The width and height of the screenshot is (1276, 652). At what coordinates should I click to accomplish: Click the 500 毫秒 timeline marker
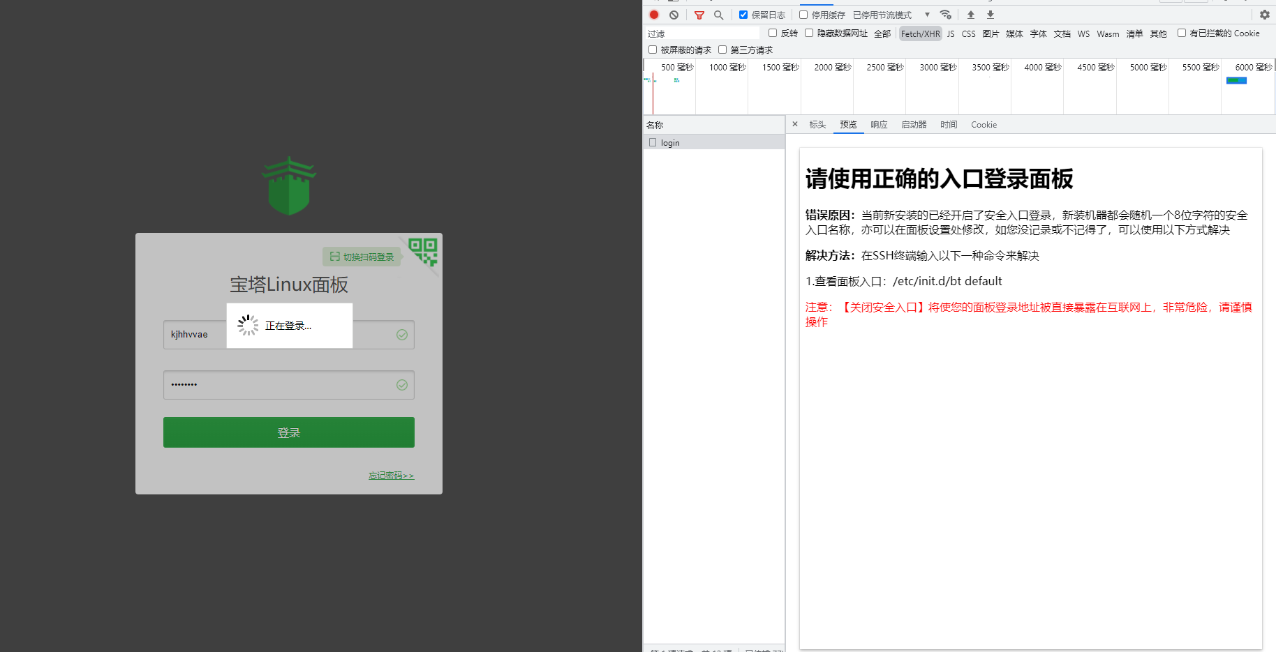click(x=677, y=68)
